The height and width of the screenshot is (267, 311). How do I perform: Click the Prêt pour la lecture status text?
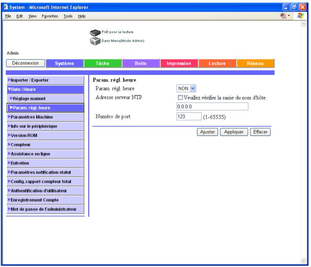[x=117, y=32]
